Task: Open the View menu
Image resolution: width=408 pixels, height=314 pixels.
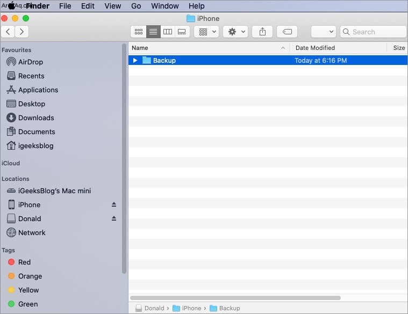Action: (113, 6)
